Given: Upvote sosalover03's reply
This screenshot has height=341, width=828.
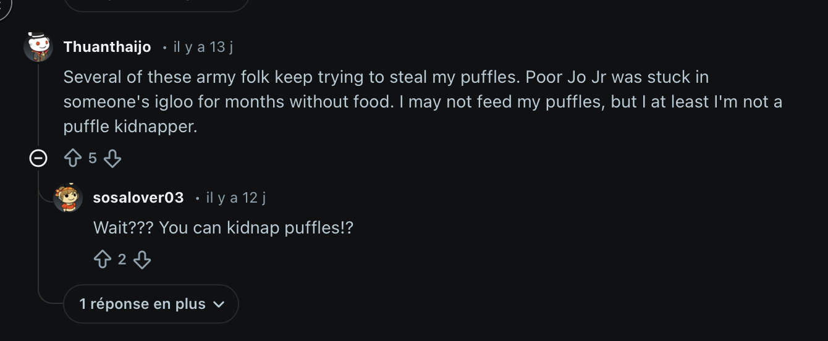Looking at the screenshot, I should (x=103, y=260).
